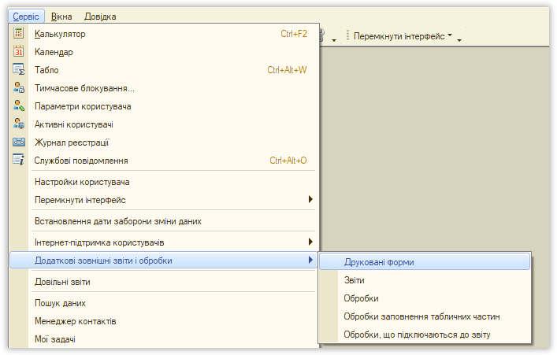
Task: Expand Перемкнути інтерфейс submenu arrow in menu
Action: (x=310, y=199)
